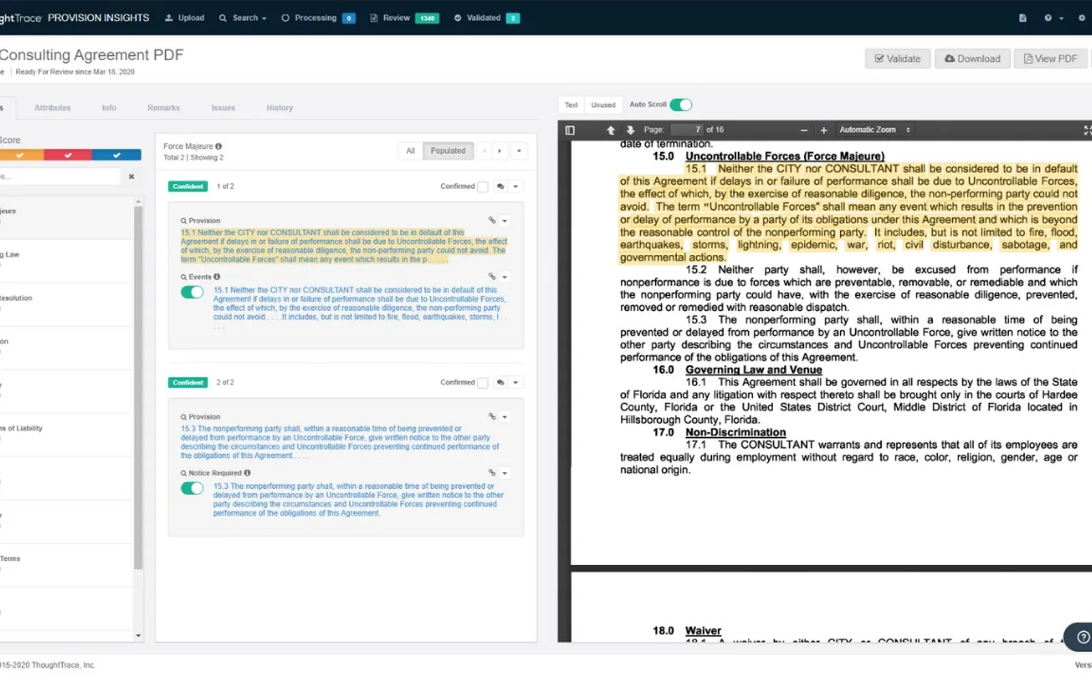Screen dimensions: 1092x682
Task: Check the Confirmed box for provision 1 of 2
Action: point(483,187)
